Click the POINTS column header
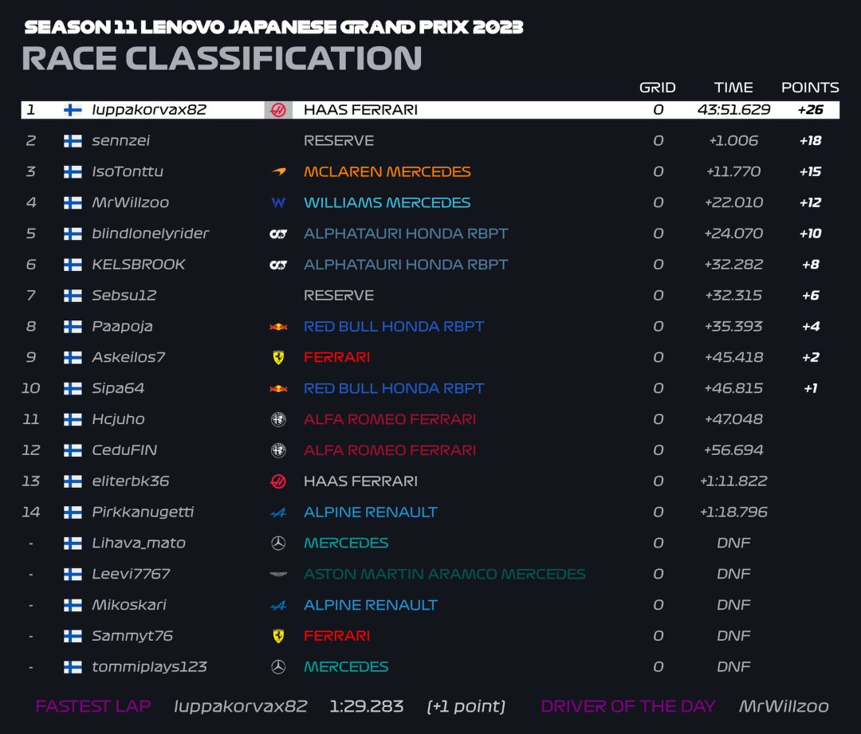 [810, 88]
